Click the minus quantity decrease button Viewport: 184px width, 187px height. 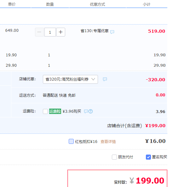[39, 32]
